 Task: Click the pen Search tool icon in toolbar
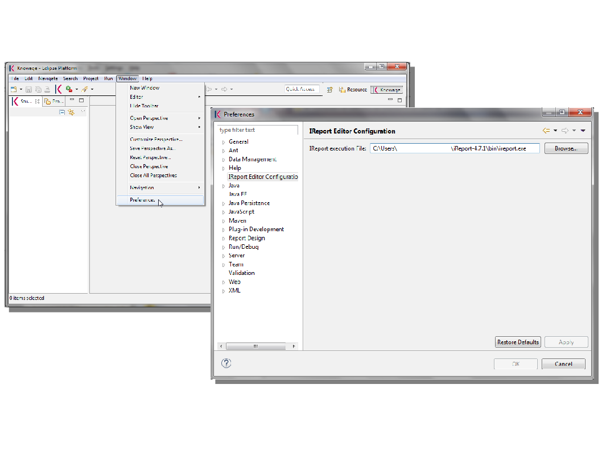[x=84, y=89]
